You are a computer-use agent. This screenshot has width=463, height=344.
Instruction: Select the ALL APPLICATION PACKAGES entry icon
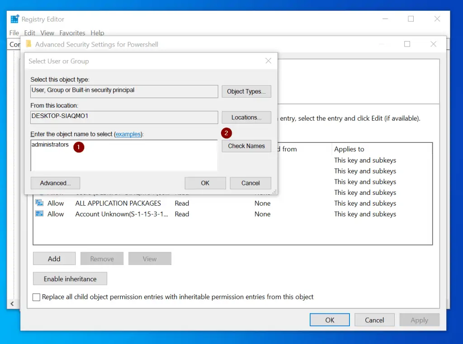tap(39, 203)
